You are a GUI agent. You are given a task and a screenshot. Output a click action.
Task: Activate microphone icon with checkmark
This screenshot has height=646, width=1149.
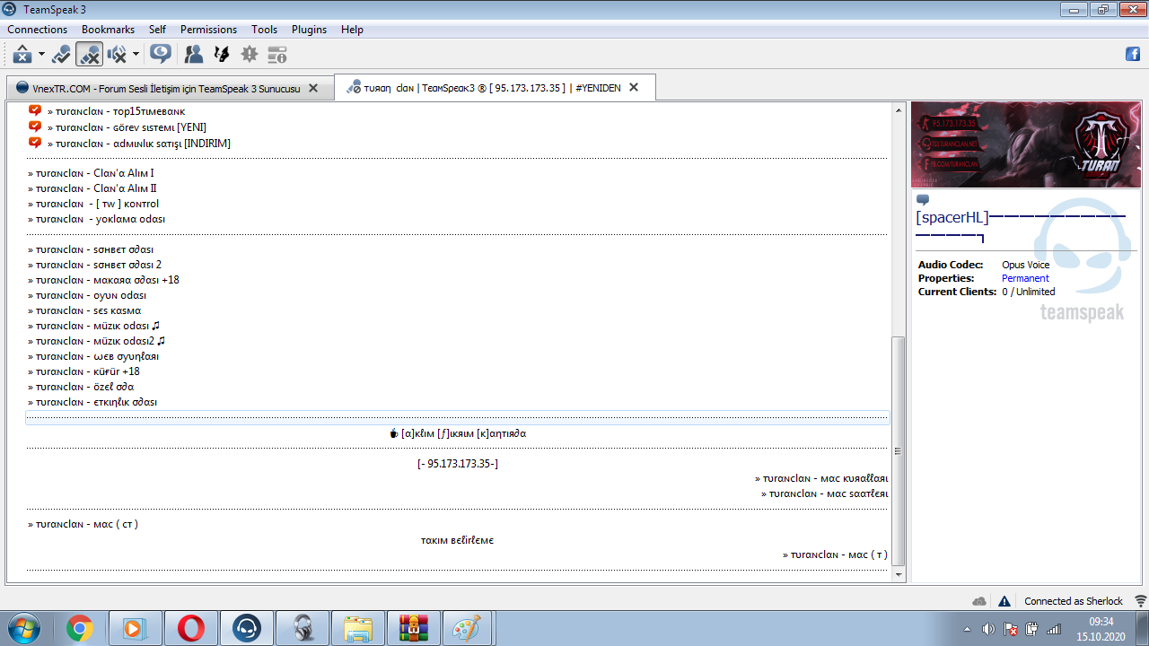(x=61, y=55)
